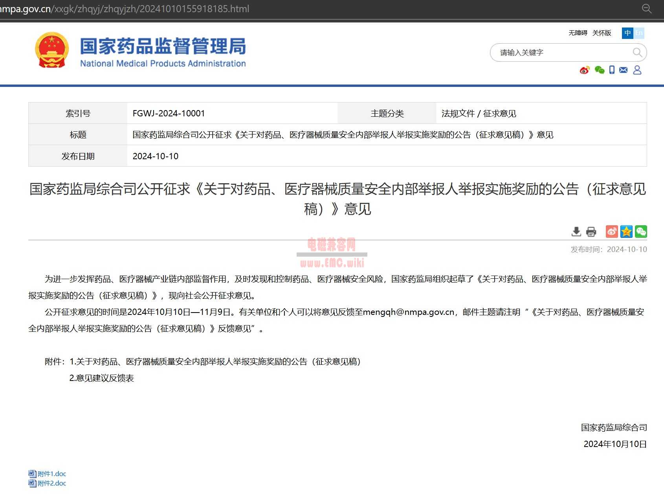Image resolution: width=664 pixels, height=504 pixels.
Task: Select index number FGWJ-2024-10001
Action: click(x=169, y=113)
